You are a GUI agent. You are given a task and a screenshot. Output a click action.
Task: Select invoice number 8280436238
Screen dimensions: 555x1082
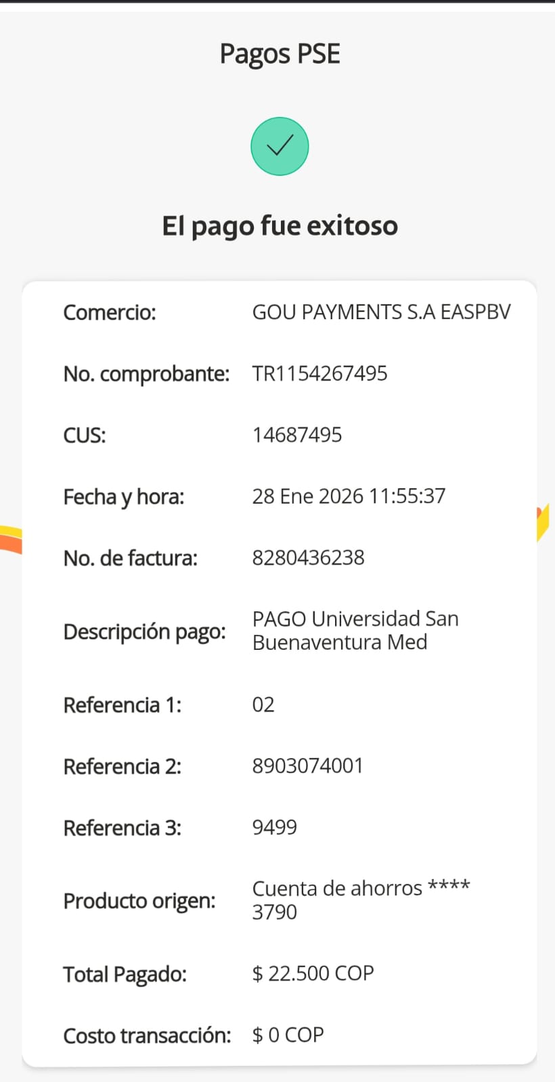(308, 558)
